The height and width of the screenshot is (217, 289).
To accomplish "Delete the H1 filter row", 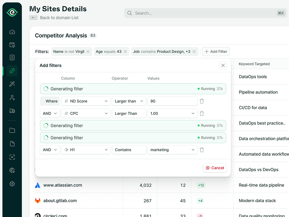I will pyautogui.click(x=202, y=150).
